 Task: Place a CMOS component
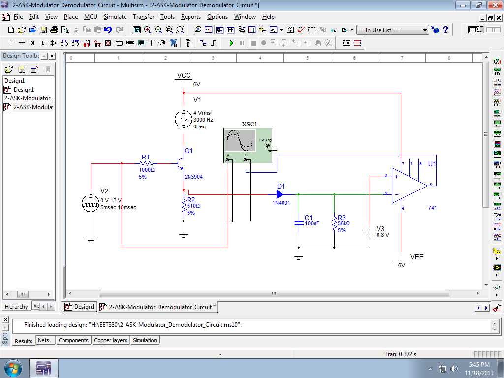pyautogui.click(x=76, y=43)
